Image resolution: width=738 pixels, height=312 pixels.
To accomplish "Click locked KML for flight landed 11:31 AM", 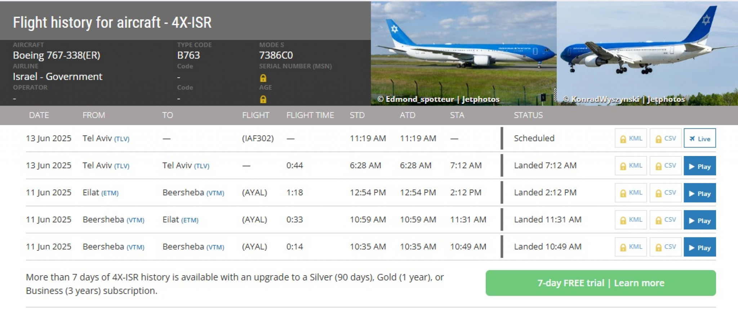I will click(x=631, y=220).
